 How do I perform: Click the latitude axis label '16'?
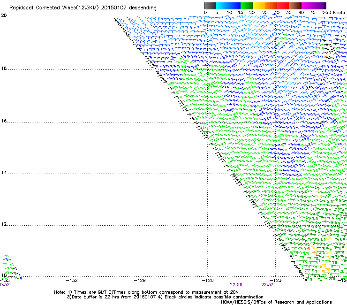coord(4,121)
